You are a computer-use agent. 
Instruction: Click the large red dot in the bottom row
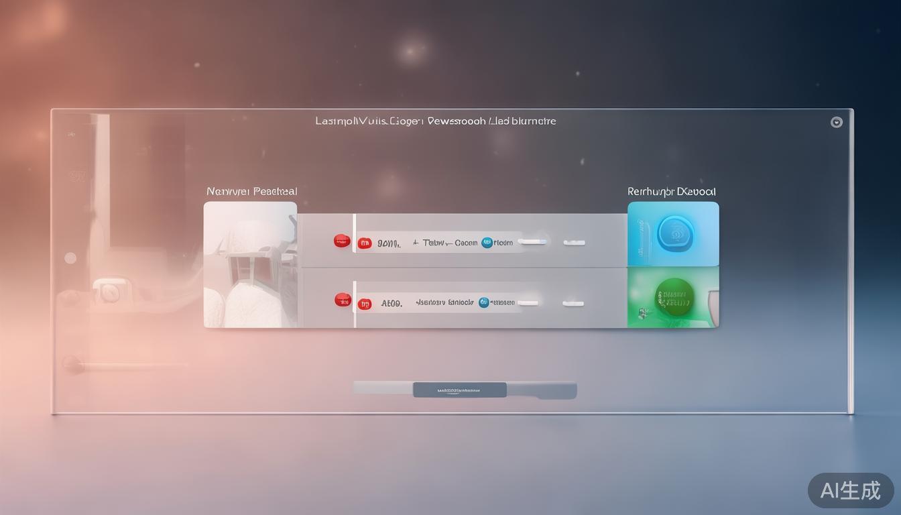tap(343, 300)
